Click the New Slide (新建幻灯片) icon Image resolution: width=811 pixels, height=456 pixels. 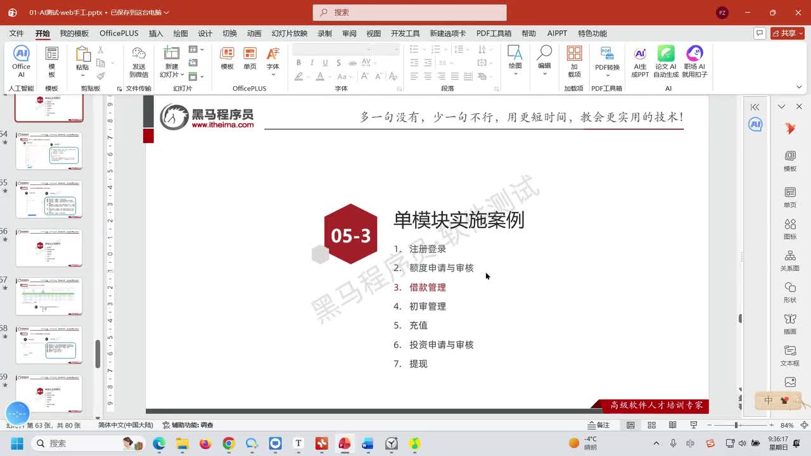171,54
